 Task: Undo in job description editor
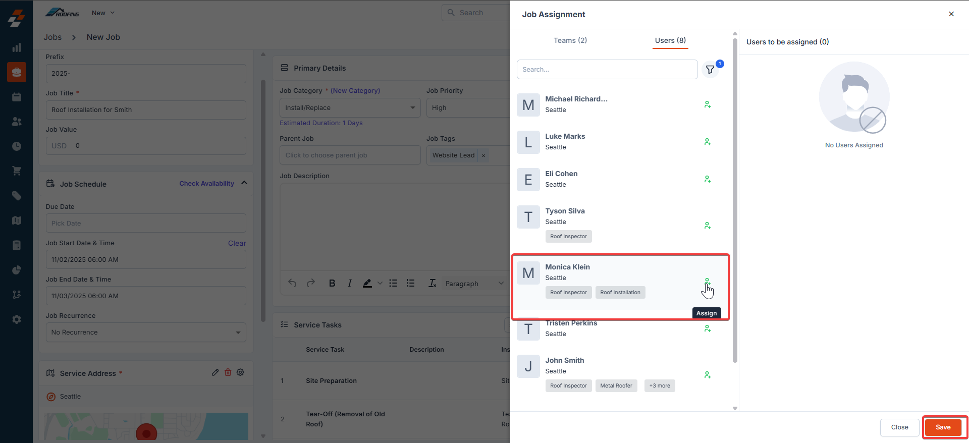[292, 283]
